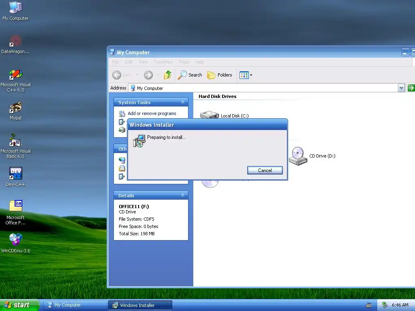This screenshot has width=415, height=311.
Task: Open the Dev-C++ desktop shortcut
Action: [x=15, y=177]
